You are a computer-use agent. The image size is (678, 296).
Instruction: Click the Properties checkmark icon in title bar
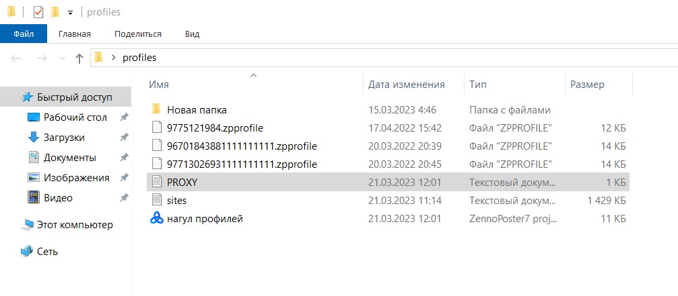point(38,12)
